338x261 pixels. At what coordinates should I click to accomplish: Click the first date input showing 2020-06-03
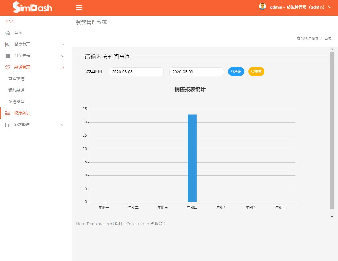(x=136, y=71)
